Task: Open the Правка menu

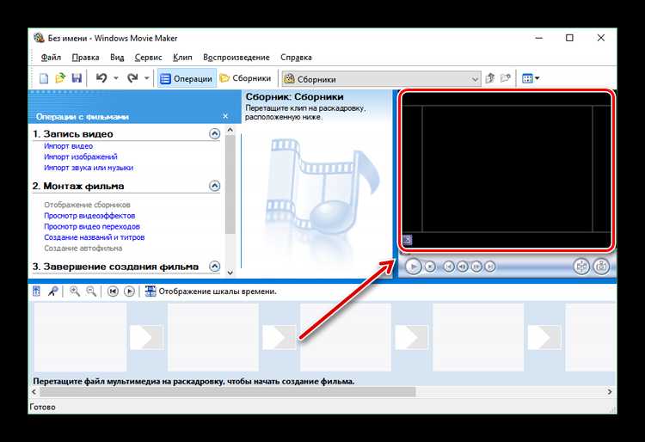Action: click(x=85, y=58)
